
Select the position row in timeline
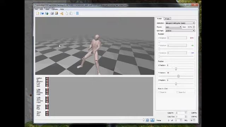(39, 78)
